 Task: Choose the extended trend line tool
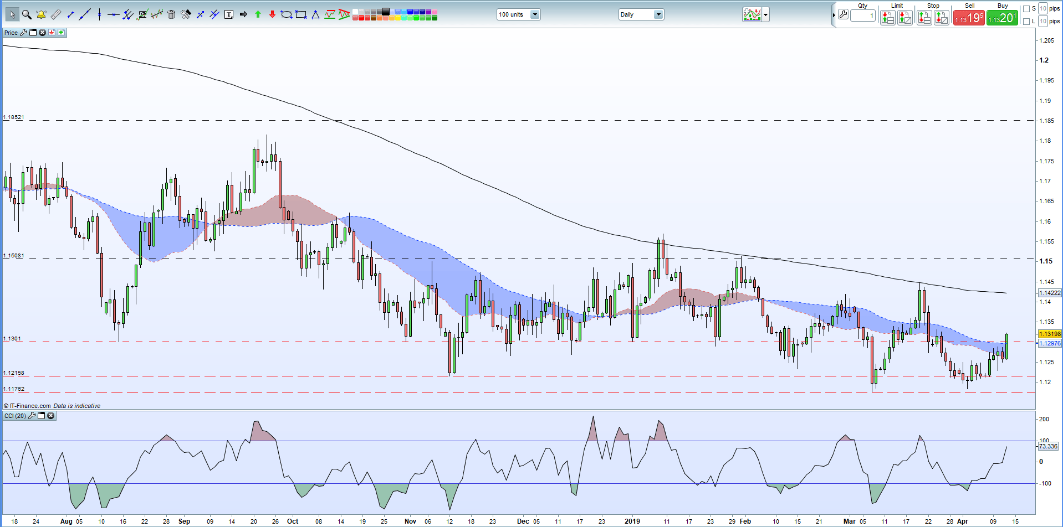point(85,14)
